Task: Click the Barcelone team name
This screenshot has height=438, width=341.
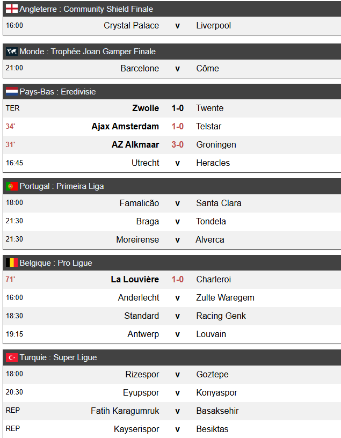Action: point(140,68)
